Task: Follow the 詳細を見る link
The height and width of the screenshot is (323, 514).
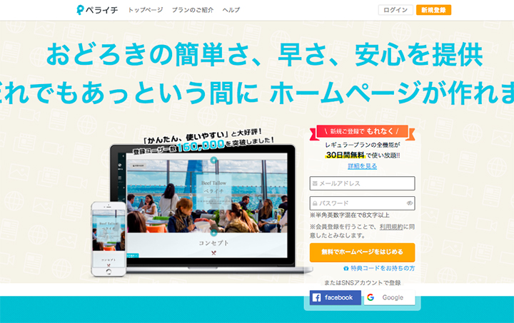Action: tap(362, 166)
